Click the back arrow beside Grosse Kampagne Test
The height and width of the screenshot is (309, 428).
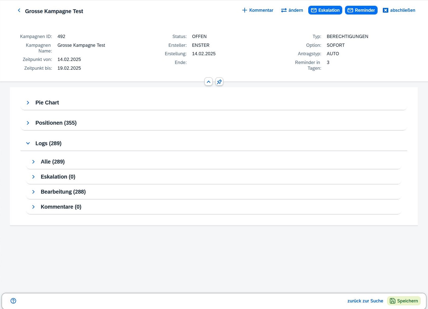19,10
